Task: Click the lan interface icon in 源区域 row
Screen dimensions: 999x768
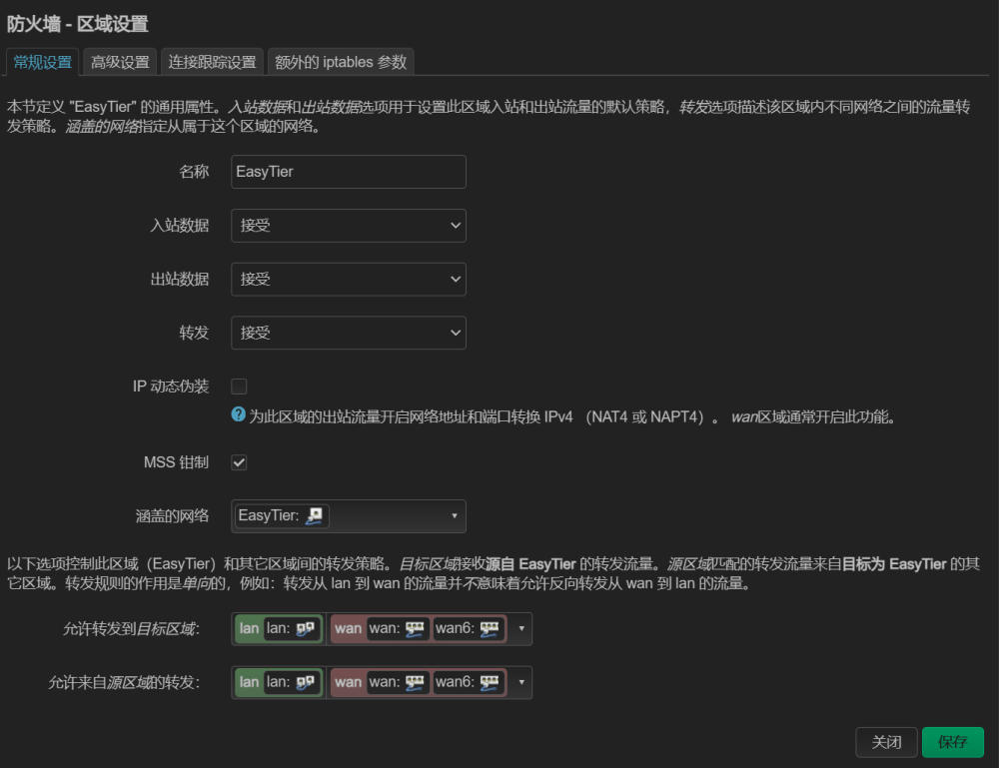Action: [305, 683]
